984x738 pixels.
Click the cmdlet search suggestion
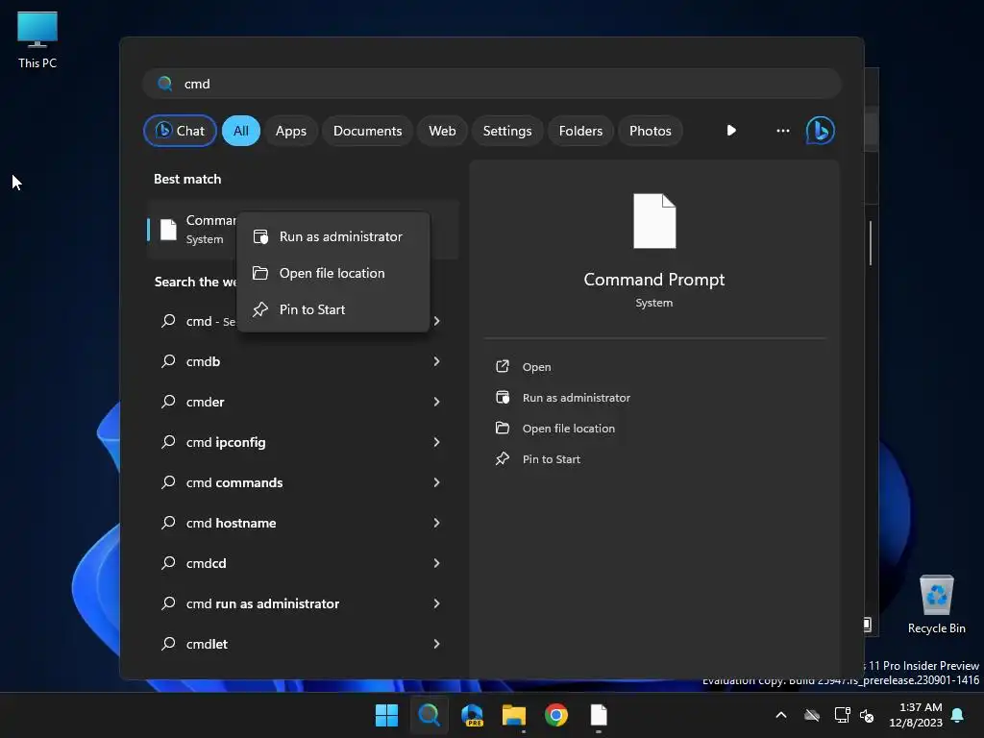pos(288,644)
